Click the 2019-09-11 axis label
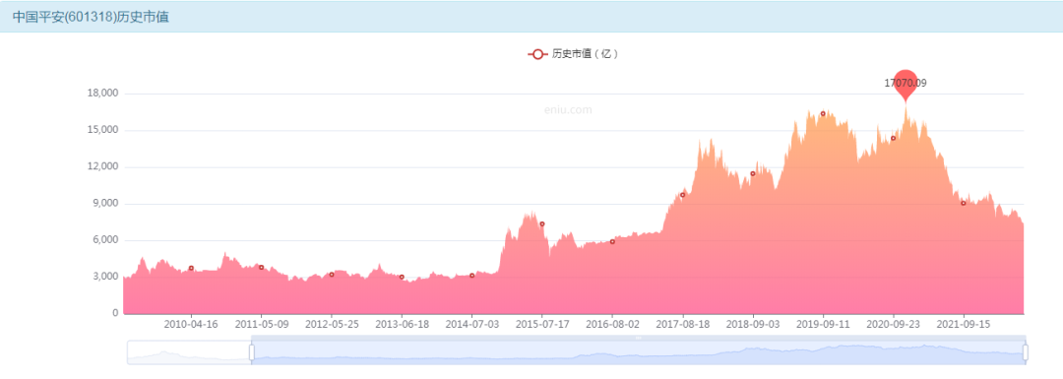The width and height of the screenshot is (1063, 379). (x=823, y=325)
